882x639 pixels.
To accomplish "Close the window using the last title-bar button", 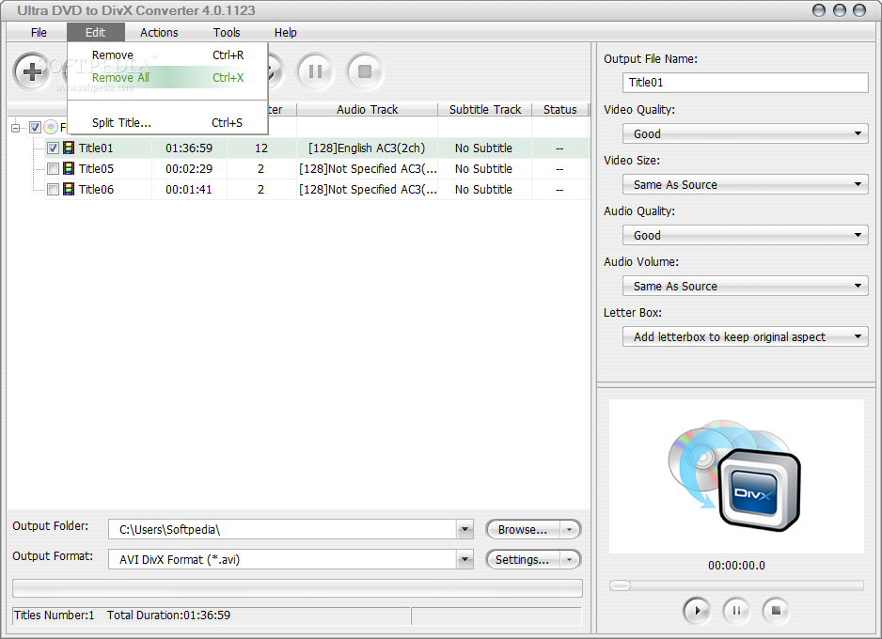I will (859, 10).
